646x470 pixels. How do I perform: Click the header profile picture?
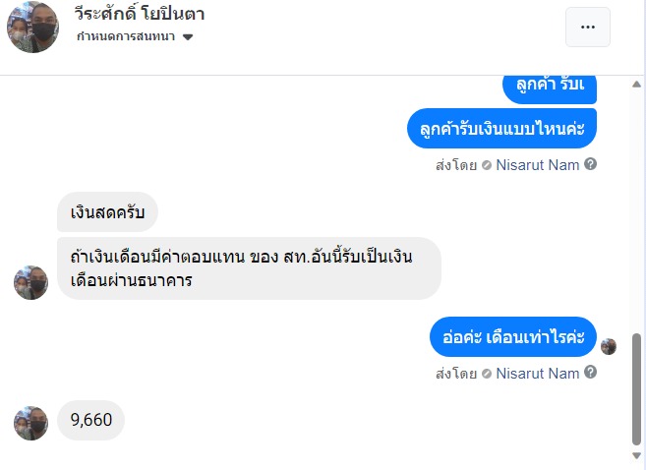click(x=32, y=27)
